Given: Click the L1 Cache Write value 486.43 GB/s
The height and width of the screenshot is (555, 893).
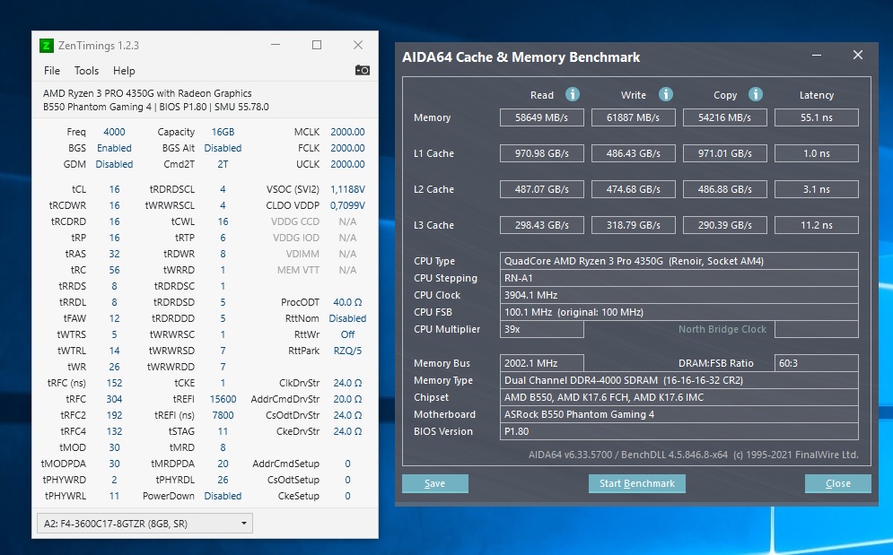Looking at the screenshot, I should click(x=634, y=153).
